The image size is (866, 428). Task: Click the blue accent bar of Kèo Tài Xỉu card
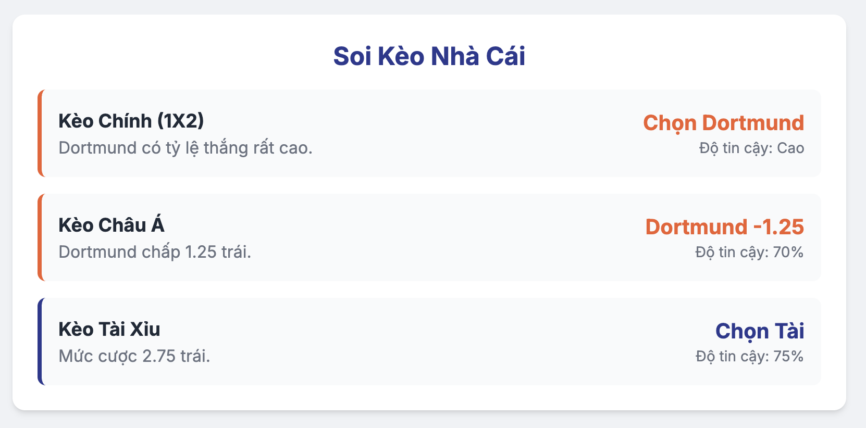(40, 342)
